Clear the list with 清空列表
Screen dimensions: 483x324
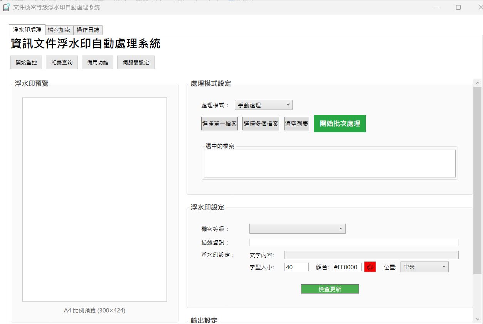pyautogui.click(x=296, y=124)
